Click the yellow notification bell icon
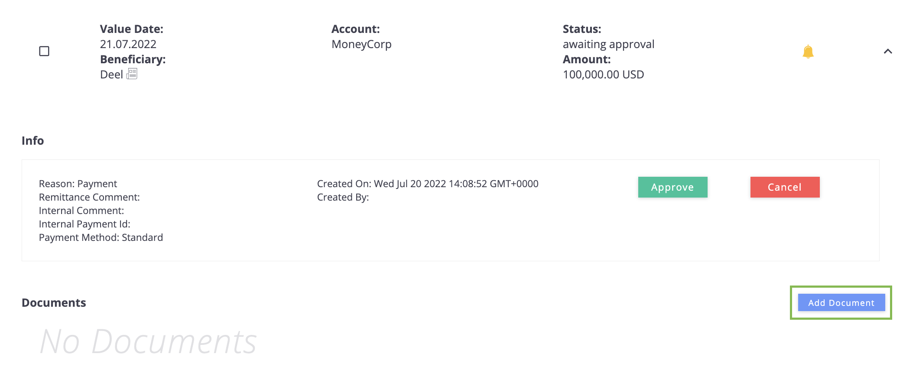903x383 pixels. [x=808, y=52]
